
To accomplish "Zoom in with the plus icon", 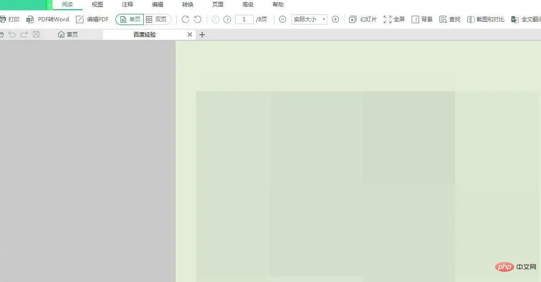I will pyautogui.click(x=335, y=19).
